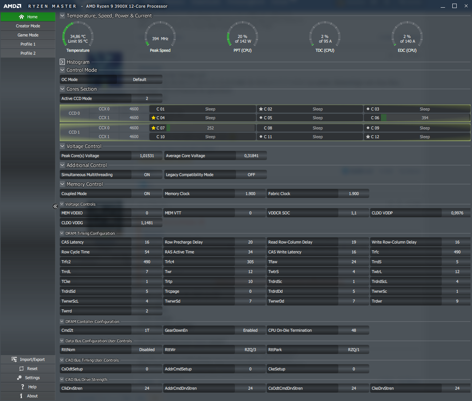Collapse the Additional Control section
Screen dimensions: 472x401
(x=62, y=165)
